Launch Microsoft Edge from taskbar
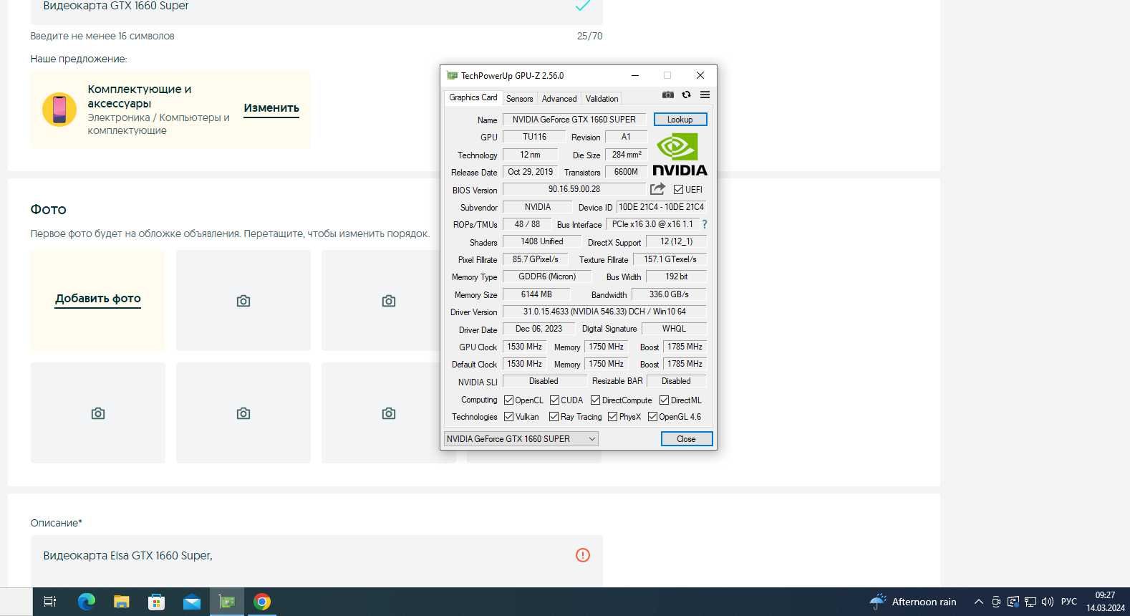Viewport: 1130px width, 616px height. (87, 602)
